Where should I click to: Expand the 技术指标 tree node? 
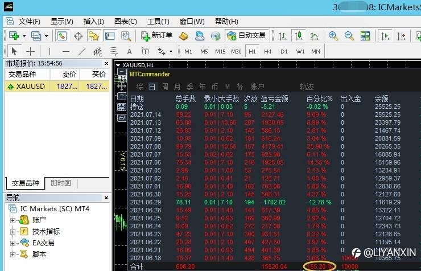tap(13, 232)
